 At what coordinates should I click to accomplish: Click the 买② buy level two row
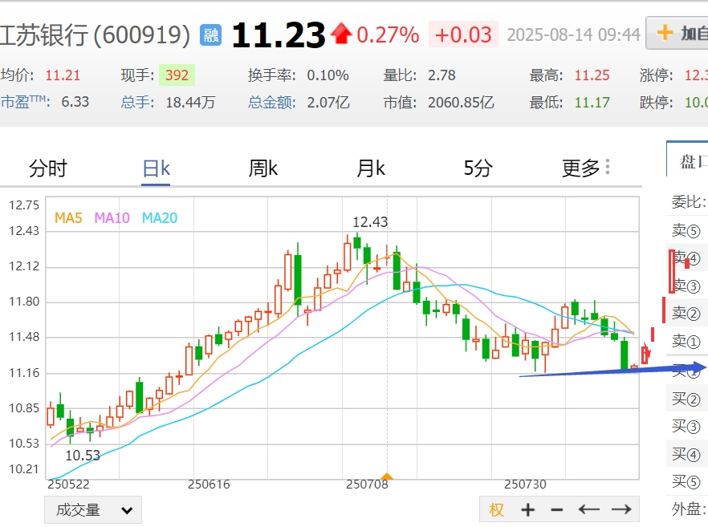tap(686, 399)
